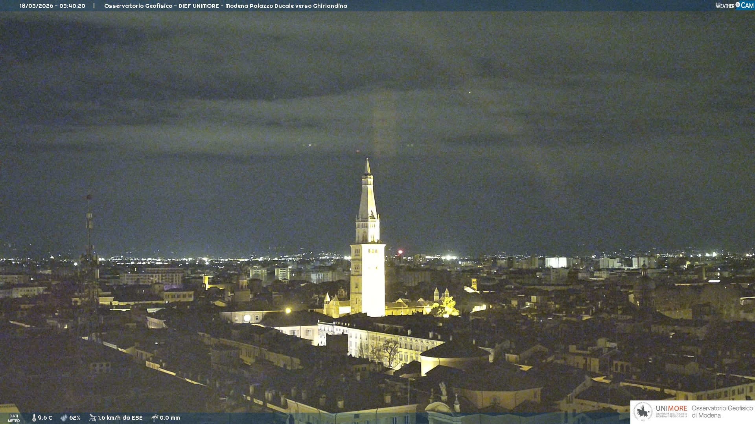Click the 0.0 mm rainfall reading

point(170,418)
